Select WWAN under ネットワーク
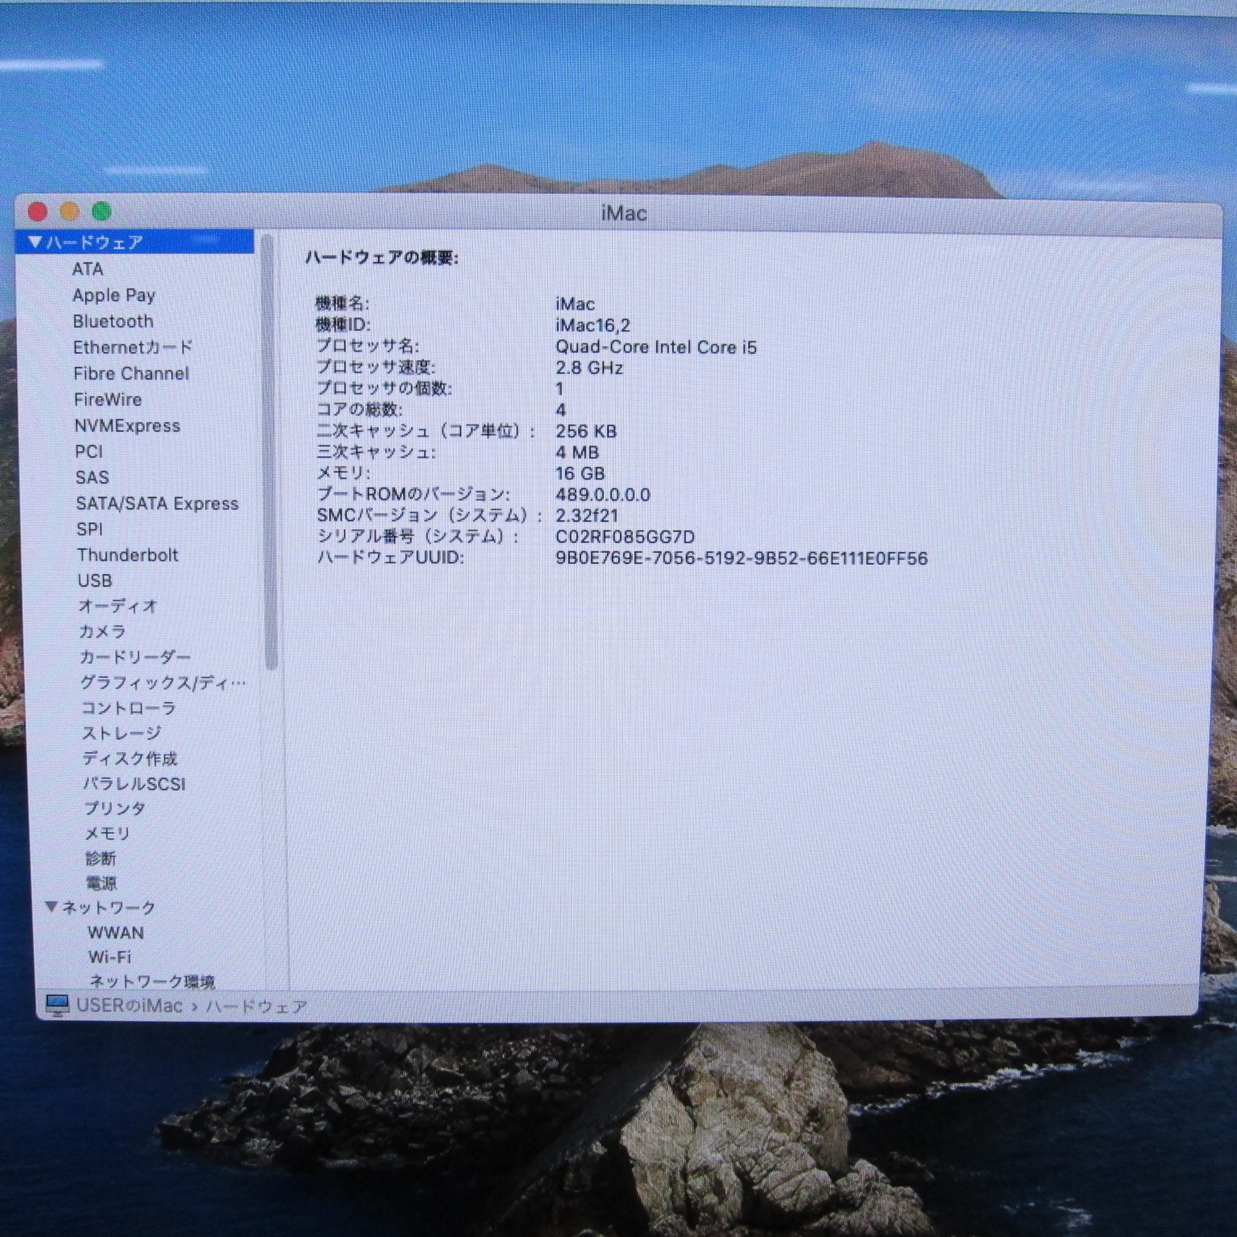 click(x=116, y=932)
